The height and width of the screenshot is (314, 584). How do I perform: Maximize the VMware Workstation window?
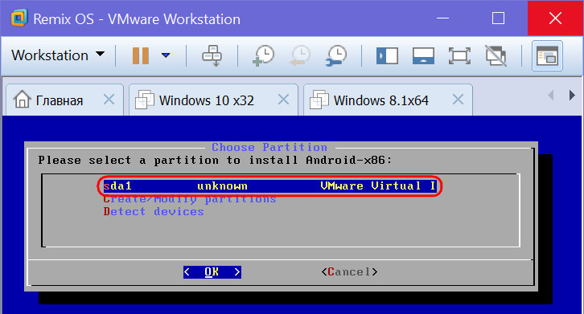[x=499, y=18]
